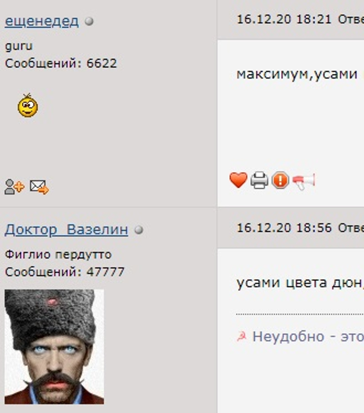Add ещенедед as friend icon

coord(14,187)
